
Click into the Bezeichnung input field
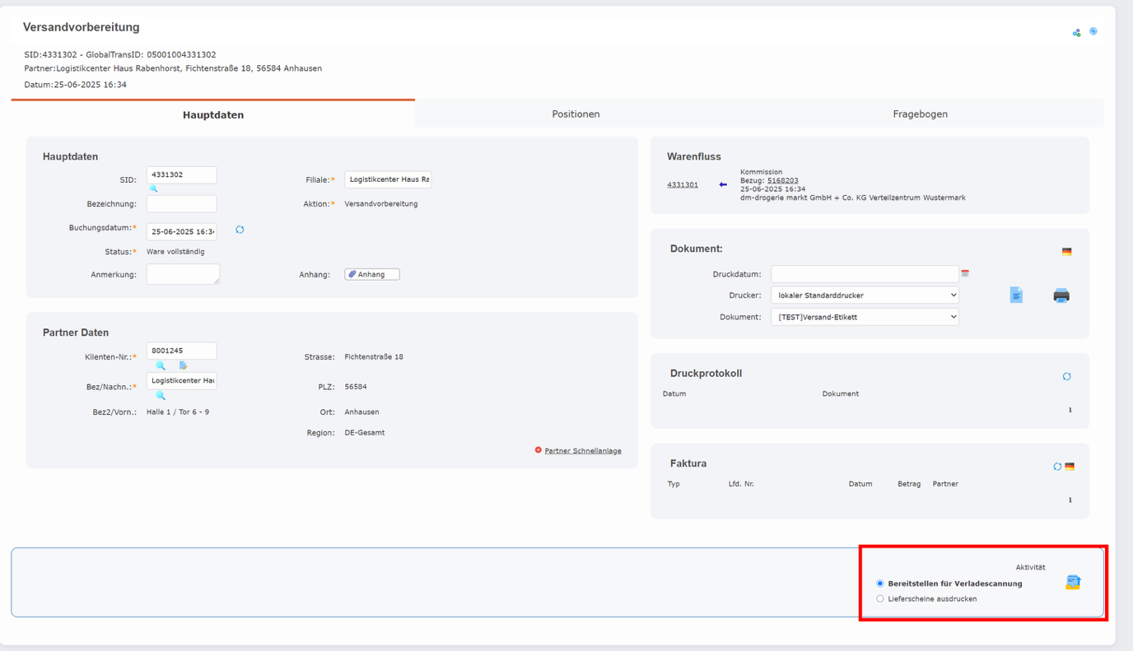[181, 204]
